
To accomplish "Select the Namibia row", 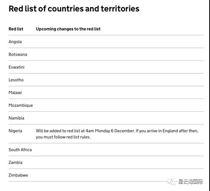I will (106, 118).
